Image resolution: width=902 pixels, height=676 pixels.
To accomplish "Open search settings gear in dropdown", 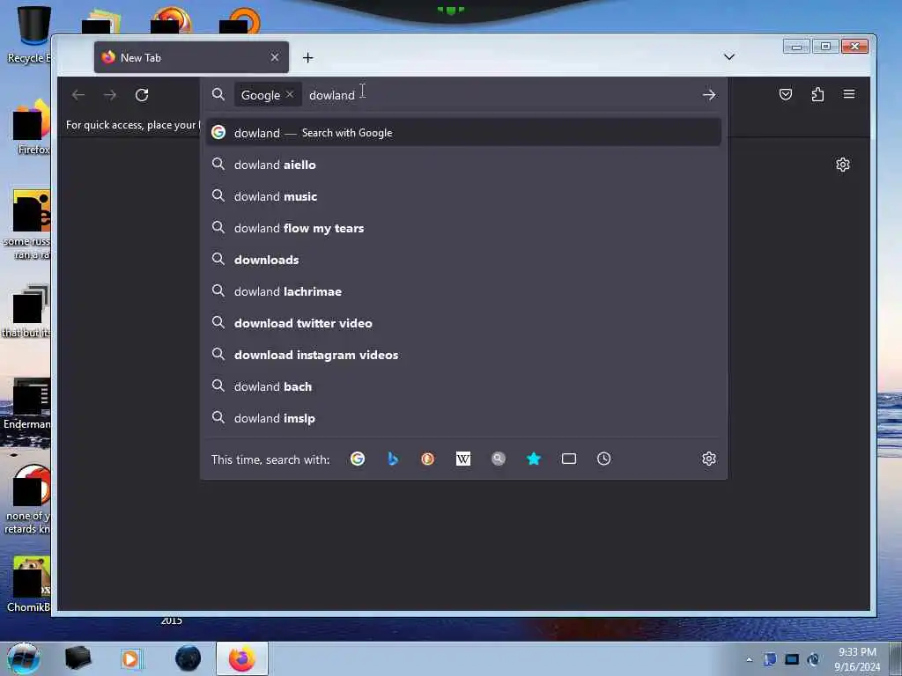I will click(x=709, y=459).
